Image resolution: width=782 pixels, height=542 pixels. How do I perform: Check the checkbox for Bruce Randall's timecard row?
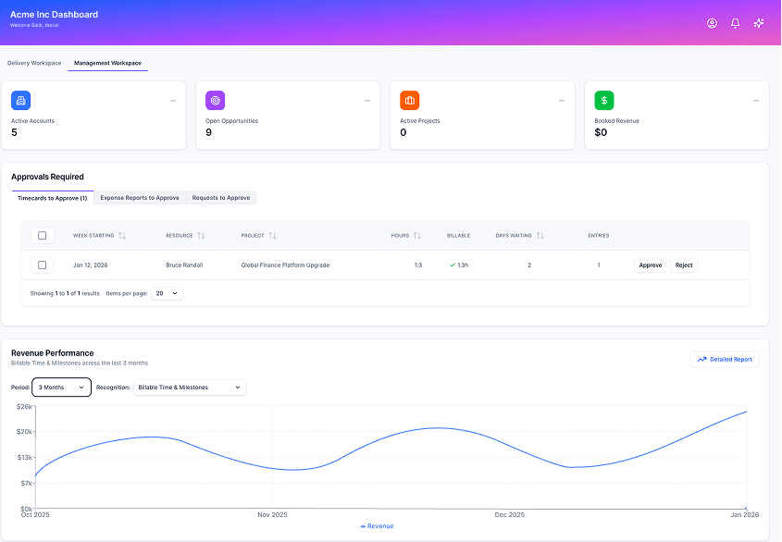[42, 265]
